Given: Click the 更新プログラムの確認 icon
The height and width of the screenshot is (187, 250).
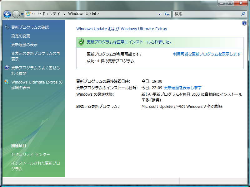Looking at the screenshot, I should tap(7, 27).
